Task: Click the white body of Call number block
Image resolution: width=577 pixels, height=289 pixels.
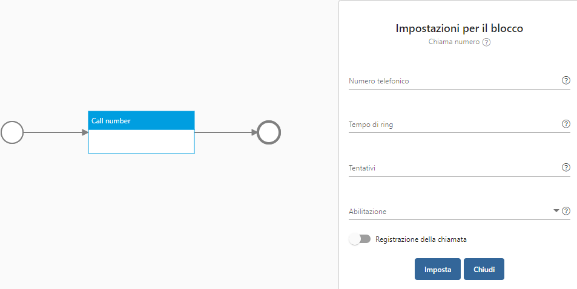Action: point(141,141)
